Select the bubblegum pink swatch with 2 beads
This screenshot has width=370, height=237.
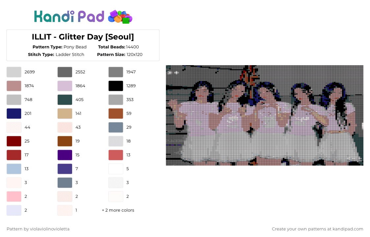14,197
